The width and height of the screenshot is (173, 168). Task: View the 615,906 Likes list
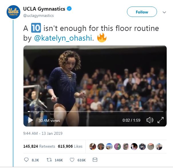click(x=70, y=146)
